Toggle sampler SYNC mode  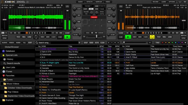point(91,9)
